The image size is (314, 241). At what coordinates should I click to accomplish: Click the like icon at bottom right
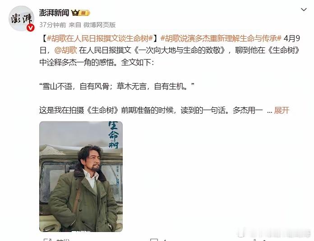point(255,240)
